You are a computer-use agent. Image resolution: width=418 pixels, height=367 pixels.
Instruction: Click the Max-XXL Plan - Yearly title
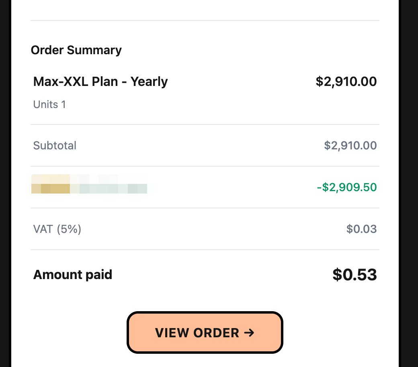coord(100,82)
